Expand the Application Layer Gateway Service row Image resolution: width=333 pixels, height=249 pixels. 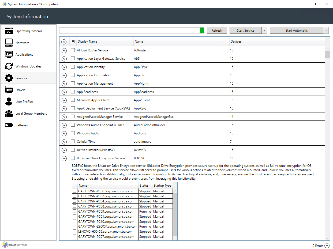64,59
